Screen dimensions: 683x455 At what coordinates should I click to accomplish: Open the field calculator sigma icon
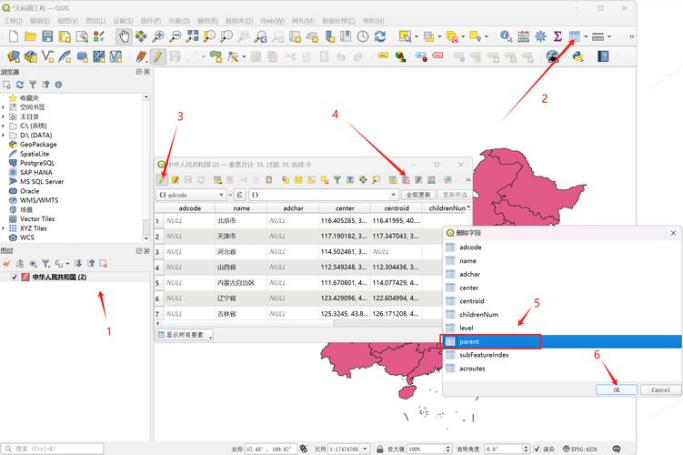[x=557, y=36]
